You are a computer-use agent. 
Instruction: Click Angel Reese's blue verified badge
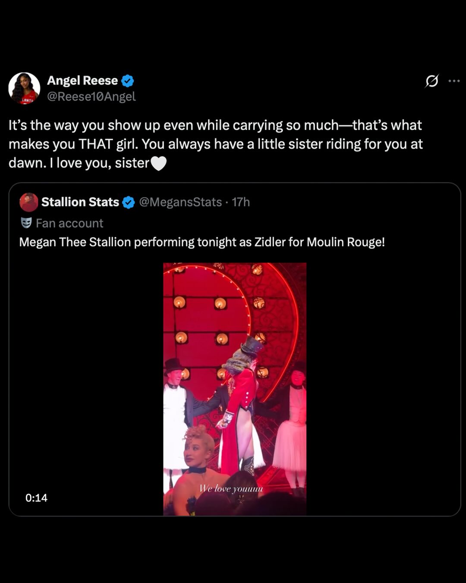pyautogui.click(x=127, y=81)
